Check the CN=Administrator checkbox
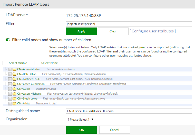This screenshot has width=195, height=135. [10, 69]
